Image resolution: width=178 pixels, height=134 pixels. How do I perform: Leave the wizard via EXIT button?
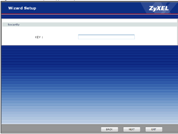click(x=154, y=129)
